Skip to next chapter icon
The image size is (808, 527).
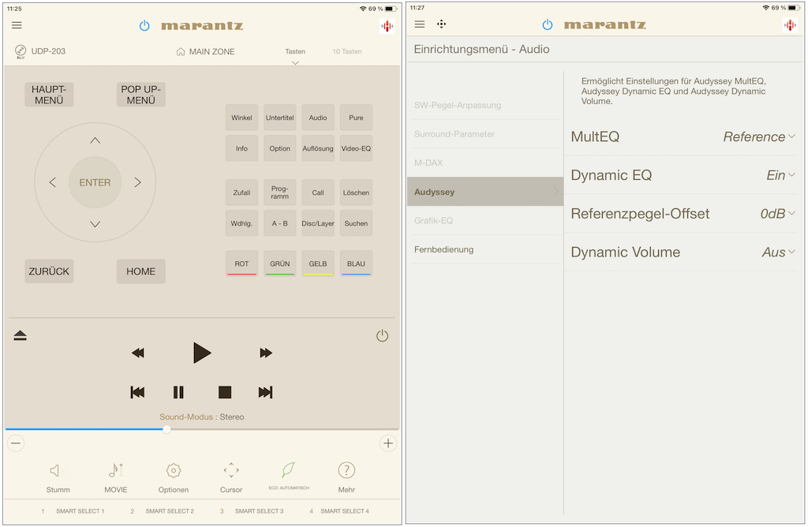click(265, 393)
